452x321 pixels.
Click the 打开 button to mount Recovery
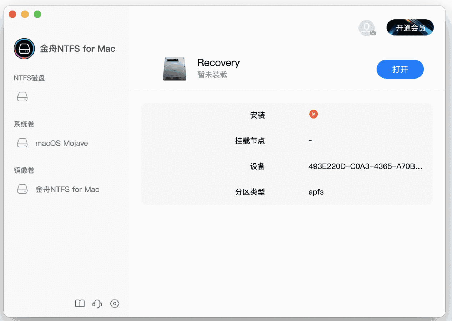400,69
